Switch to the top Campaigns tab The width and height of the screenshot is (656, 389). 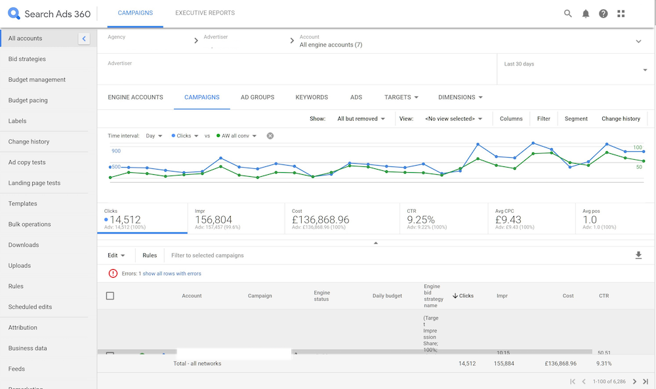[x=135, y=13]
